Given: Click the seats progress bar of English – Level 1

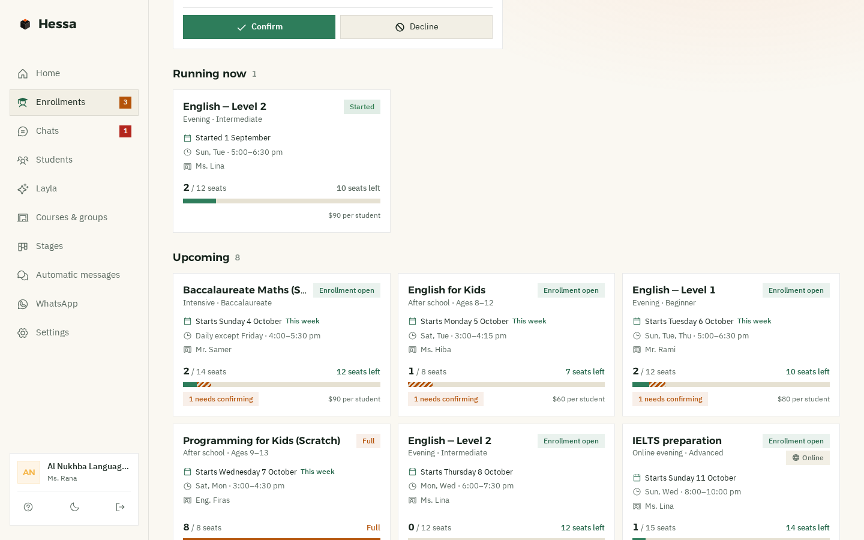Looking at the screenshot, I should click(x=731, y=385).
